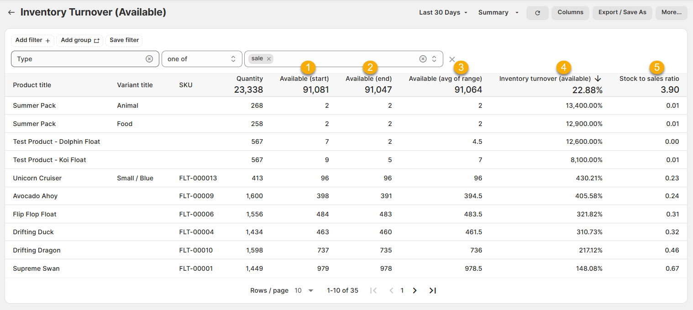Click the Add group button
This screenshot has width=693, height=310.
[80, 40]
